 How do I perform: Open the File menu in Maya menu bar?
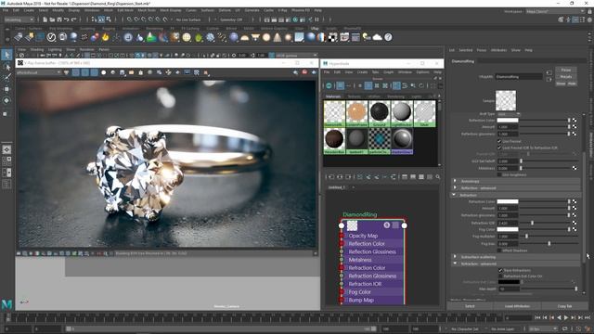point(6,10)
